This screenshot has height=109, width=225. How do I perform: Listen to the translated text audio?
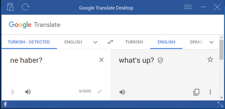pos(122,92)
